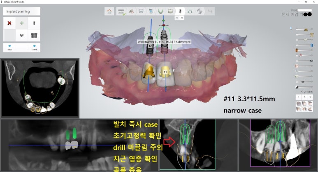The height and width of the screenshot is (172, 318).
Task: Toggle the blue implant icon above the sliders
Action: click(291, 29)
